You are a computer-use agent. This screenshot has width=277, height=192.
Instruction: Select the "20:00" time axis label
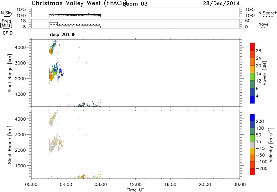pos(205,185)
